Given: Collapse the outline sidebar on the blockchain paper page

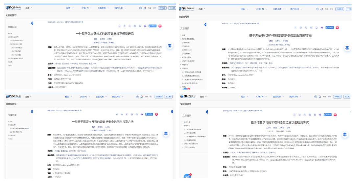Looking at the screenshot, I should 32,23.
